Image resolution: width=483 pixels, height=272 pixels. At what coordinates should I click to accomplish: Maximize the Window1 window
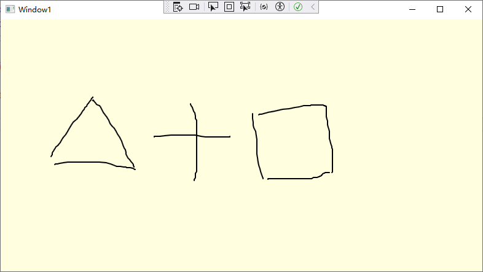(x=440, y=9)
